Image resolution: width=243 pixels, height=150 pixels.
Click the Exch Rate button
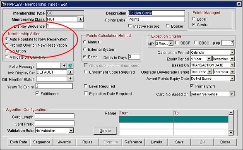pyautogui.click(x=19, y=142)
